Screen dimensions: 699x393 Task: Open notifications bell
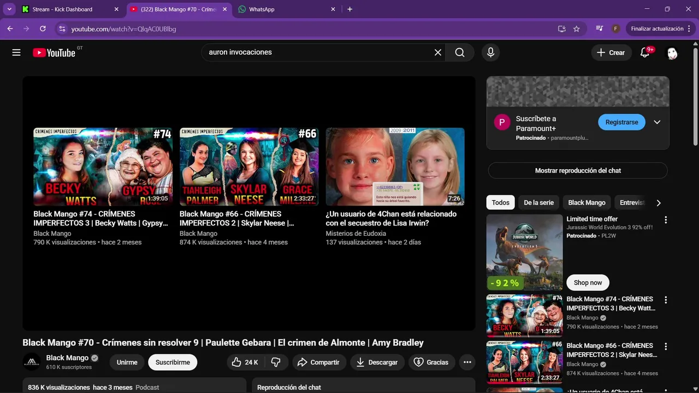pyautogui.click(x=645, y=52)
